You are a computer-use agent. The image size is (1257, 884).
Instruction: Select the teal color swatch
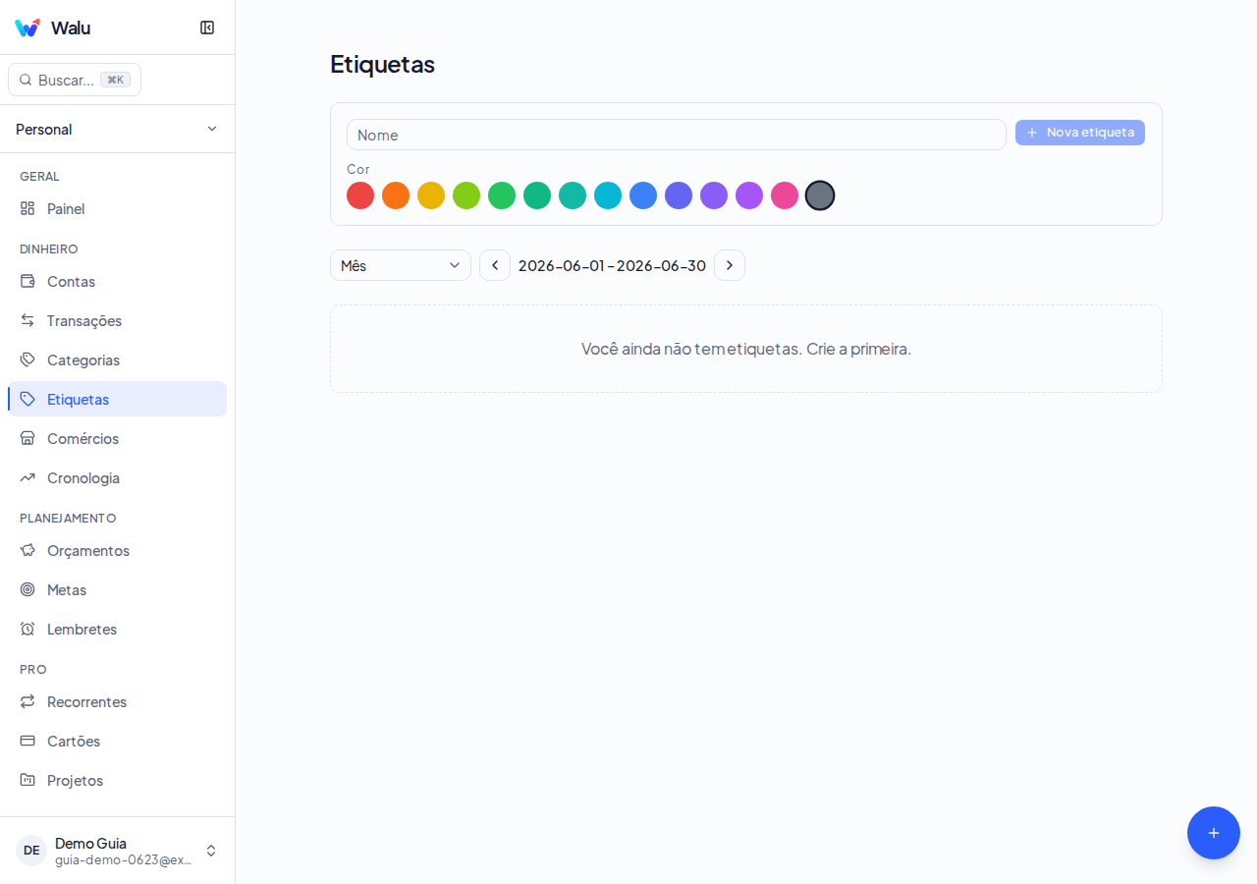pyautogui.click(x=573, y=195)
